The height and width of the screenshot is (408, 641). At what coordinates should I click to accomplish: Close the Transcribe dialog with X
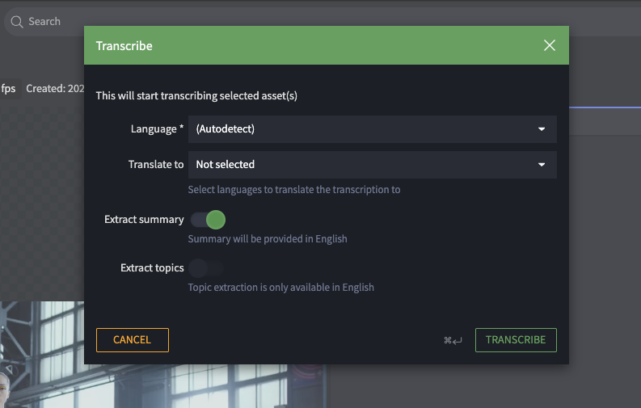(550, 45)
